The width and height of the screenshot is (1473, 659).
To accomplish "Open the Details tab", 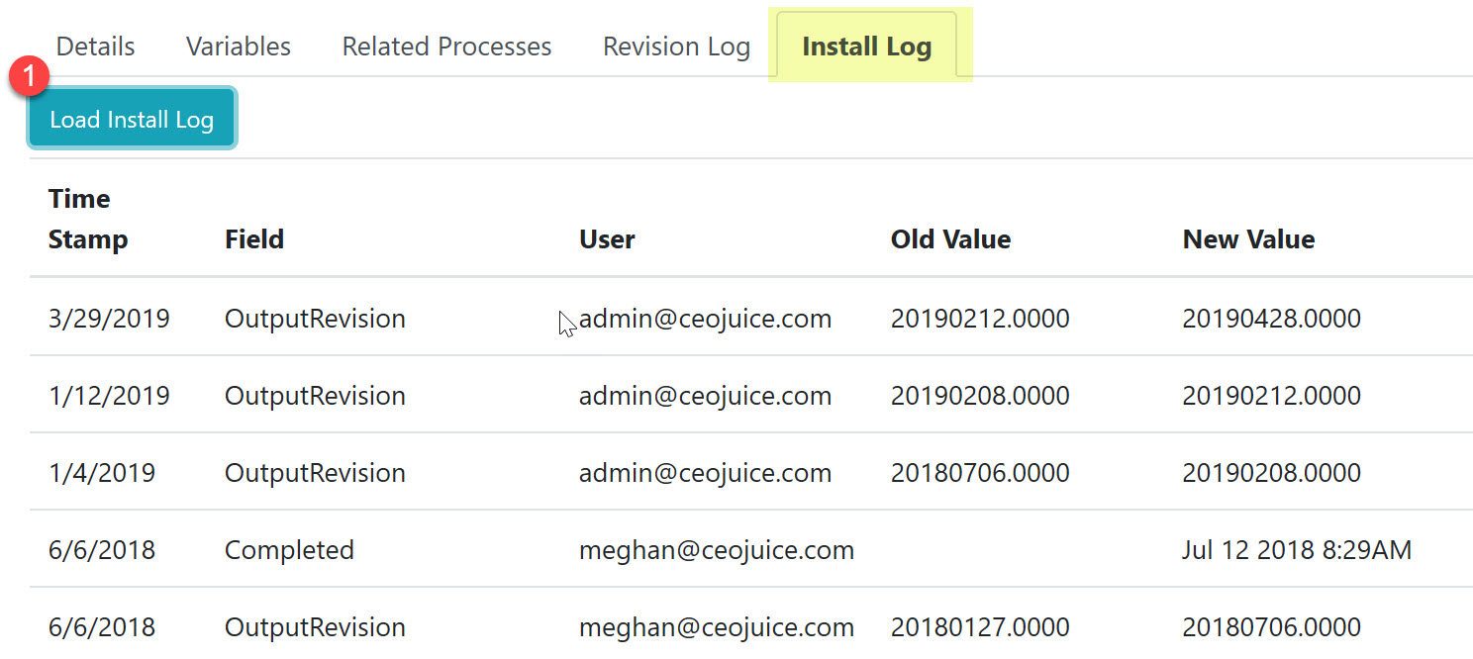I will point(95,47).
